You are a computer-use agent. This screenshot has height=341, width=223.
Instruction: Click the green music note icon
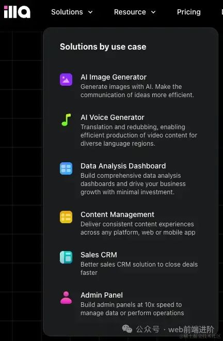click(66, 120)
